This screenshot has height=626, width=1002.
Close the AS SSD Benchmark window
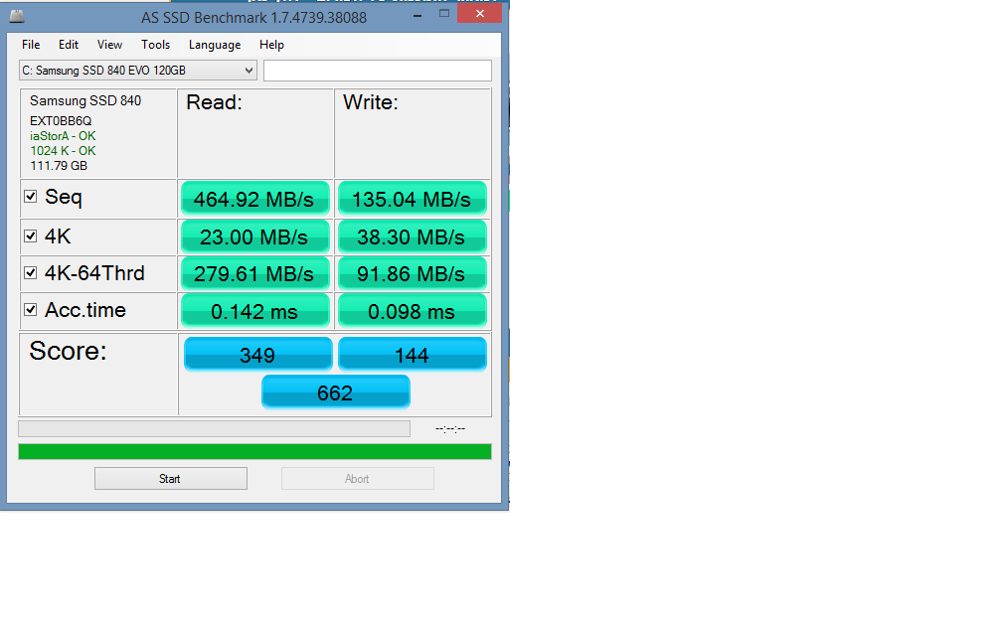point(481,14)
